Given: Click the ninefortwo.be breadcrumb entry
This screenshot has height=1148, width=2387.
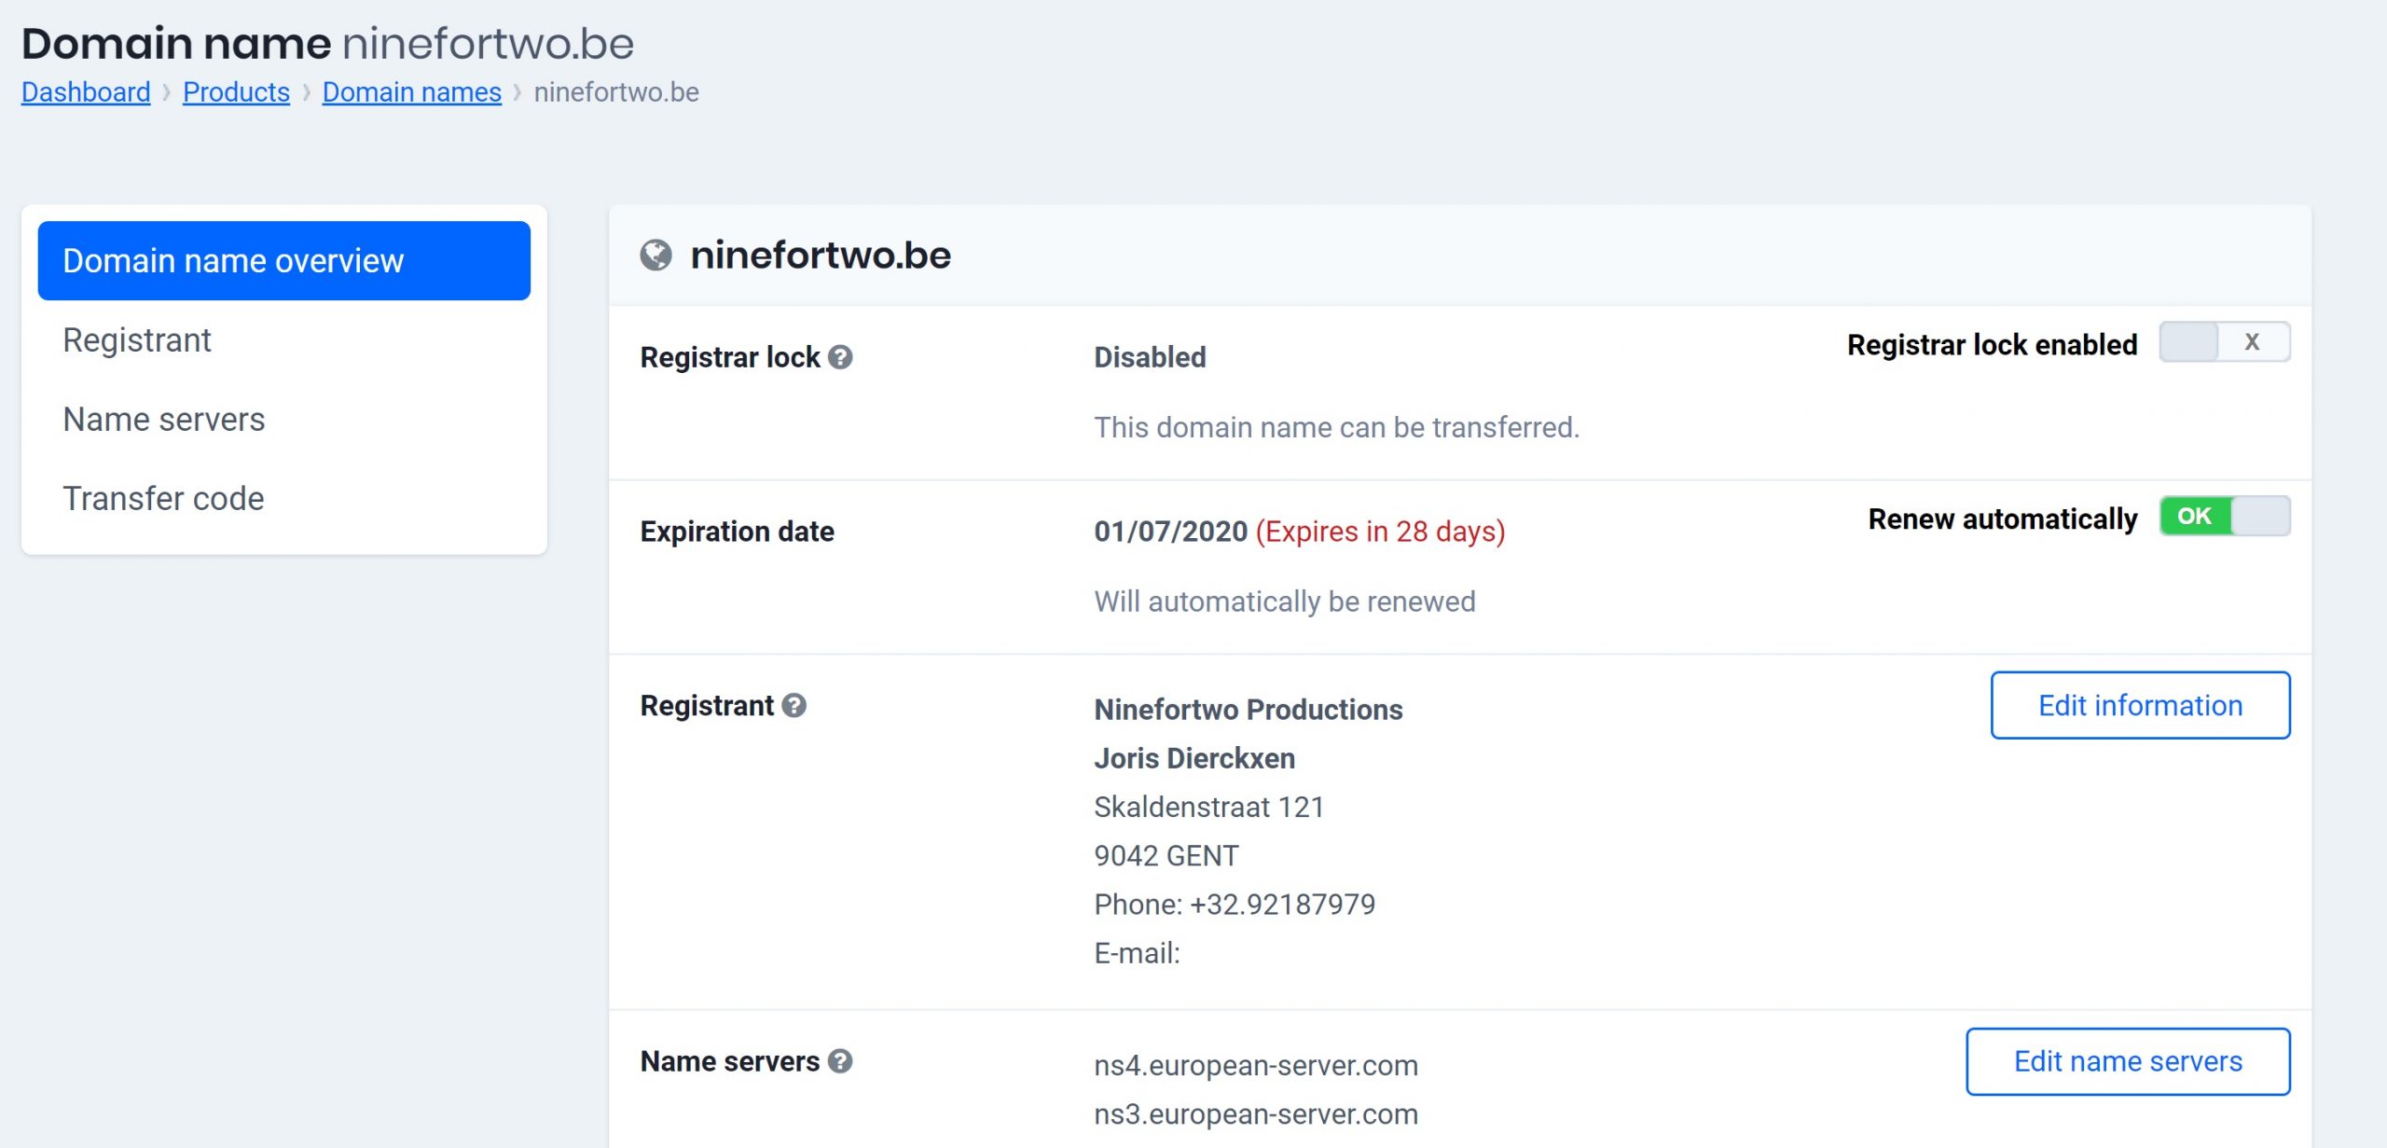Looking at the screenshot, I should [615, 92].
